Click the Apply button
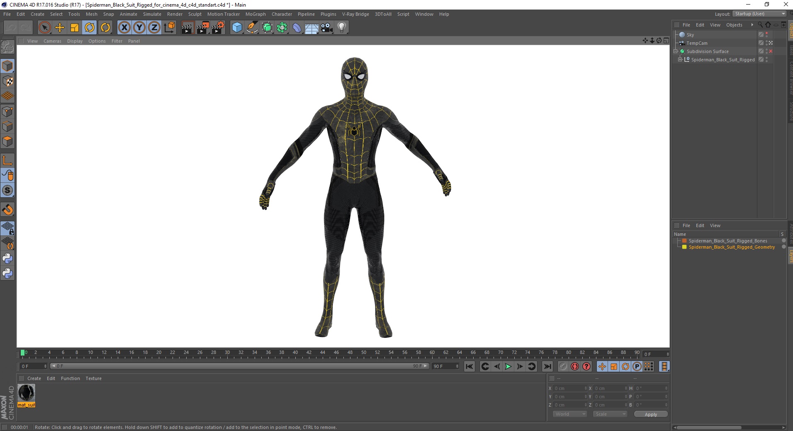This screenshot has height=431, width=793. point(651,414)
